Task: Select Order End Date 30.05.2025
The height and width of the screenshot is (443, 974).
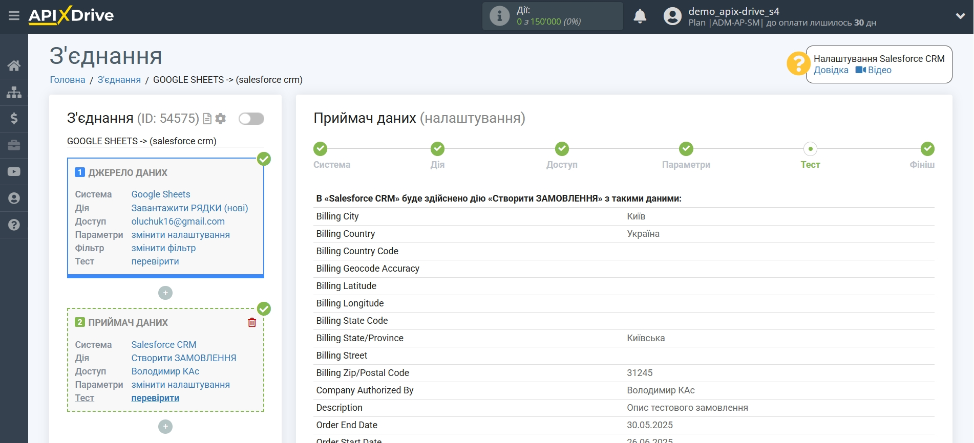Action: [650, 425]
